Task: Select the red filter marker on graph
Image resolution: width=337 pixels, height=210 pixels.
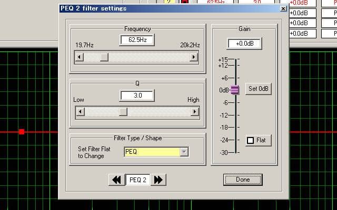Action: point(22,131)
